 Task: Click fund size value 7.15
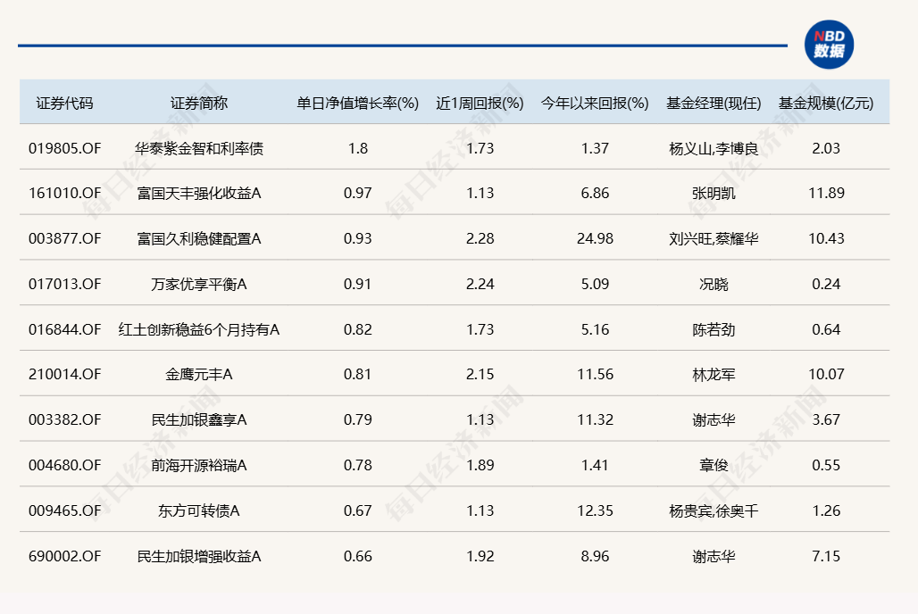pos(826,556)
